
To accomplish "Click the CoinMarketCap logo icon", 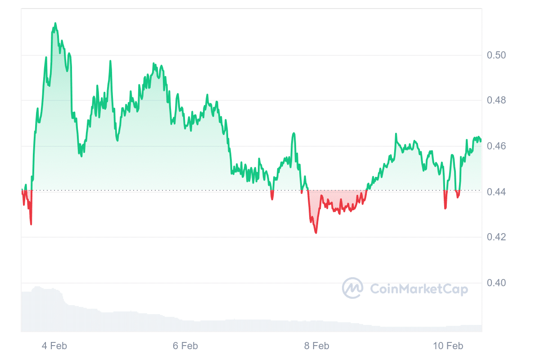I will pos(353,288).
